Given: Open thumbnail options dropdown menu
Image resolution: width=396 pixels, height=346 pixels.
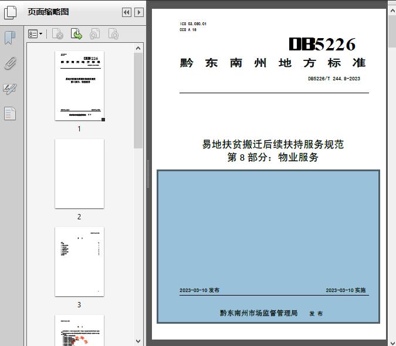Looking at the screenshot, I should 35,34.
